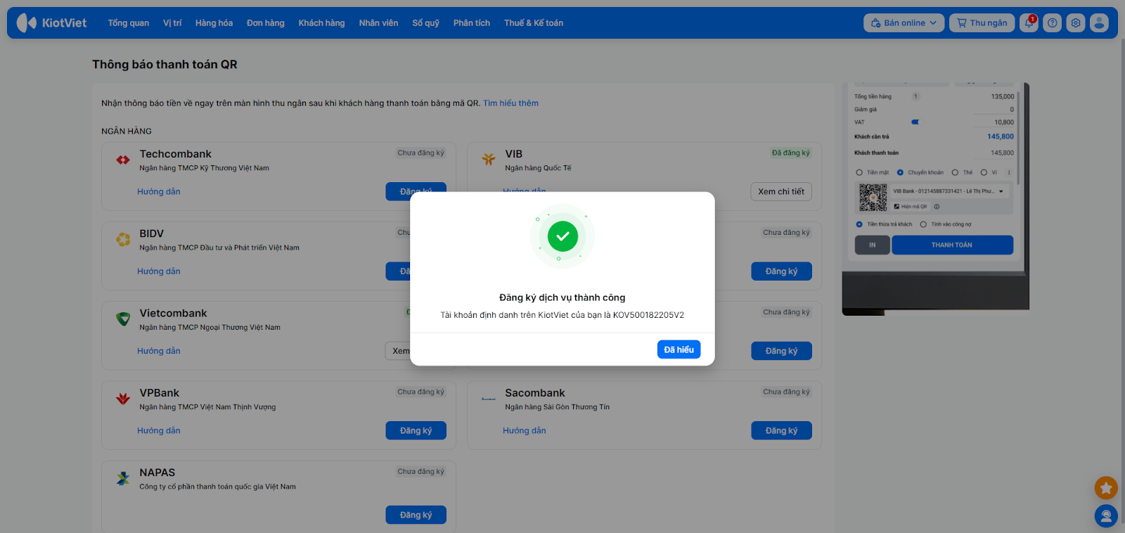Click the Chưa đăng ký badge on NAPAS
The width and height of the screenshot is (1125, 533).
coord(420,471)
